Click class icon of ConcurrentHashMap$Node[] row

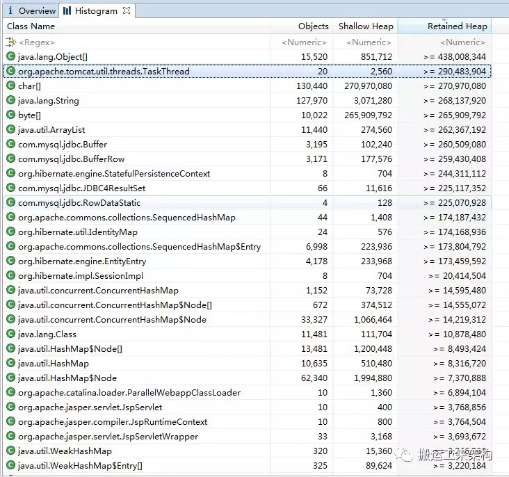pyautogui.click(x=10, y=305)
